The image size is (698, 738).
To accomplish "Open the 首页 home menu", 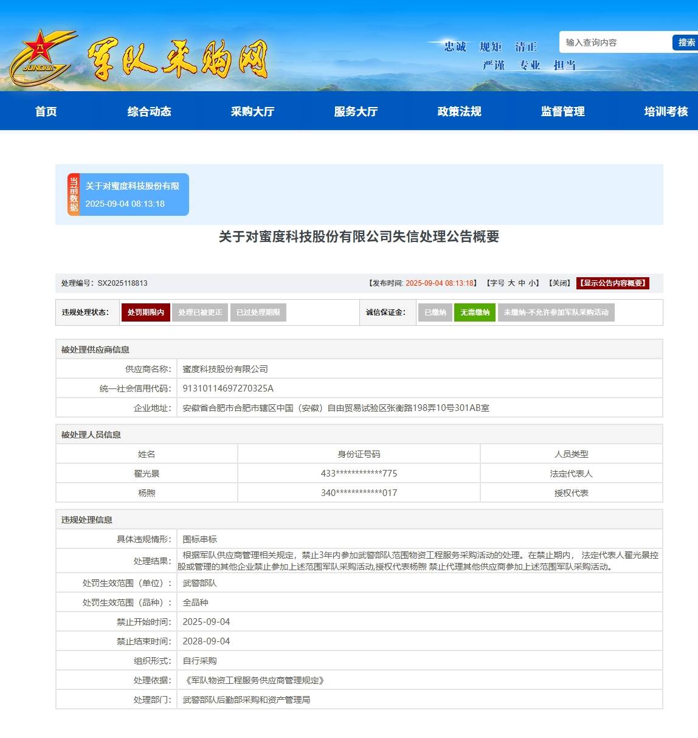I will pyautogui.click(x=46, y=111).
